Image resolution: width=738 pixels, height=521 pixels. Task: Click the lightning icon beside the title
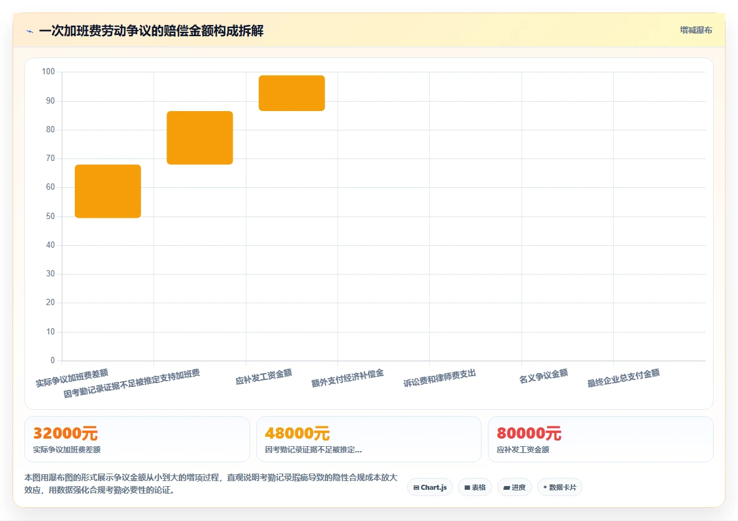pos(30,32)
